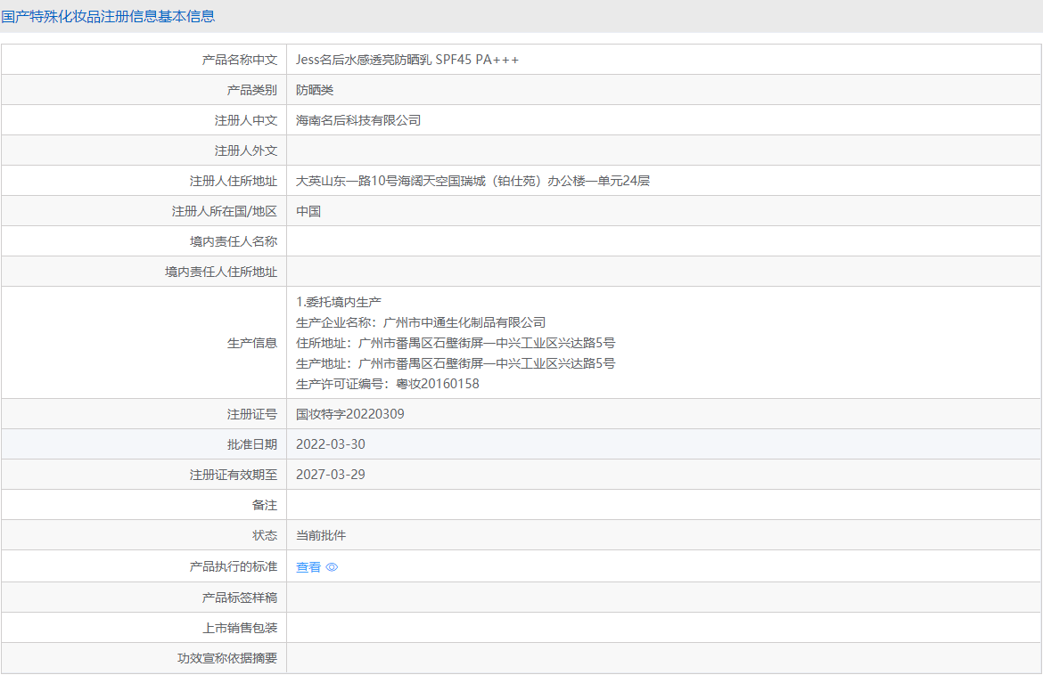Click the 住所地址 line in production info

[x=456, y=343]
